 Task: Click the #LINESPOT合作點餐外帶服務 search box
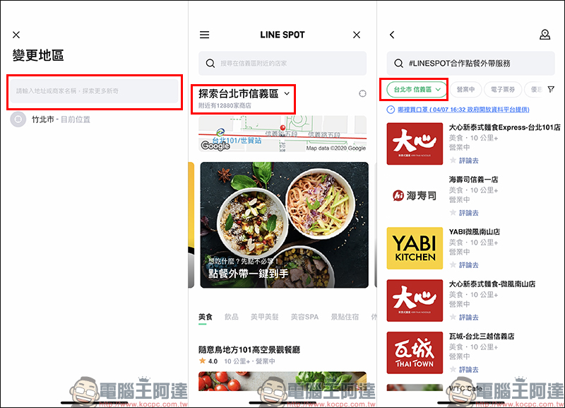point(470,63)
